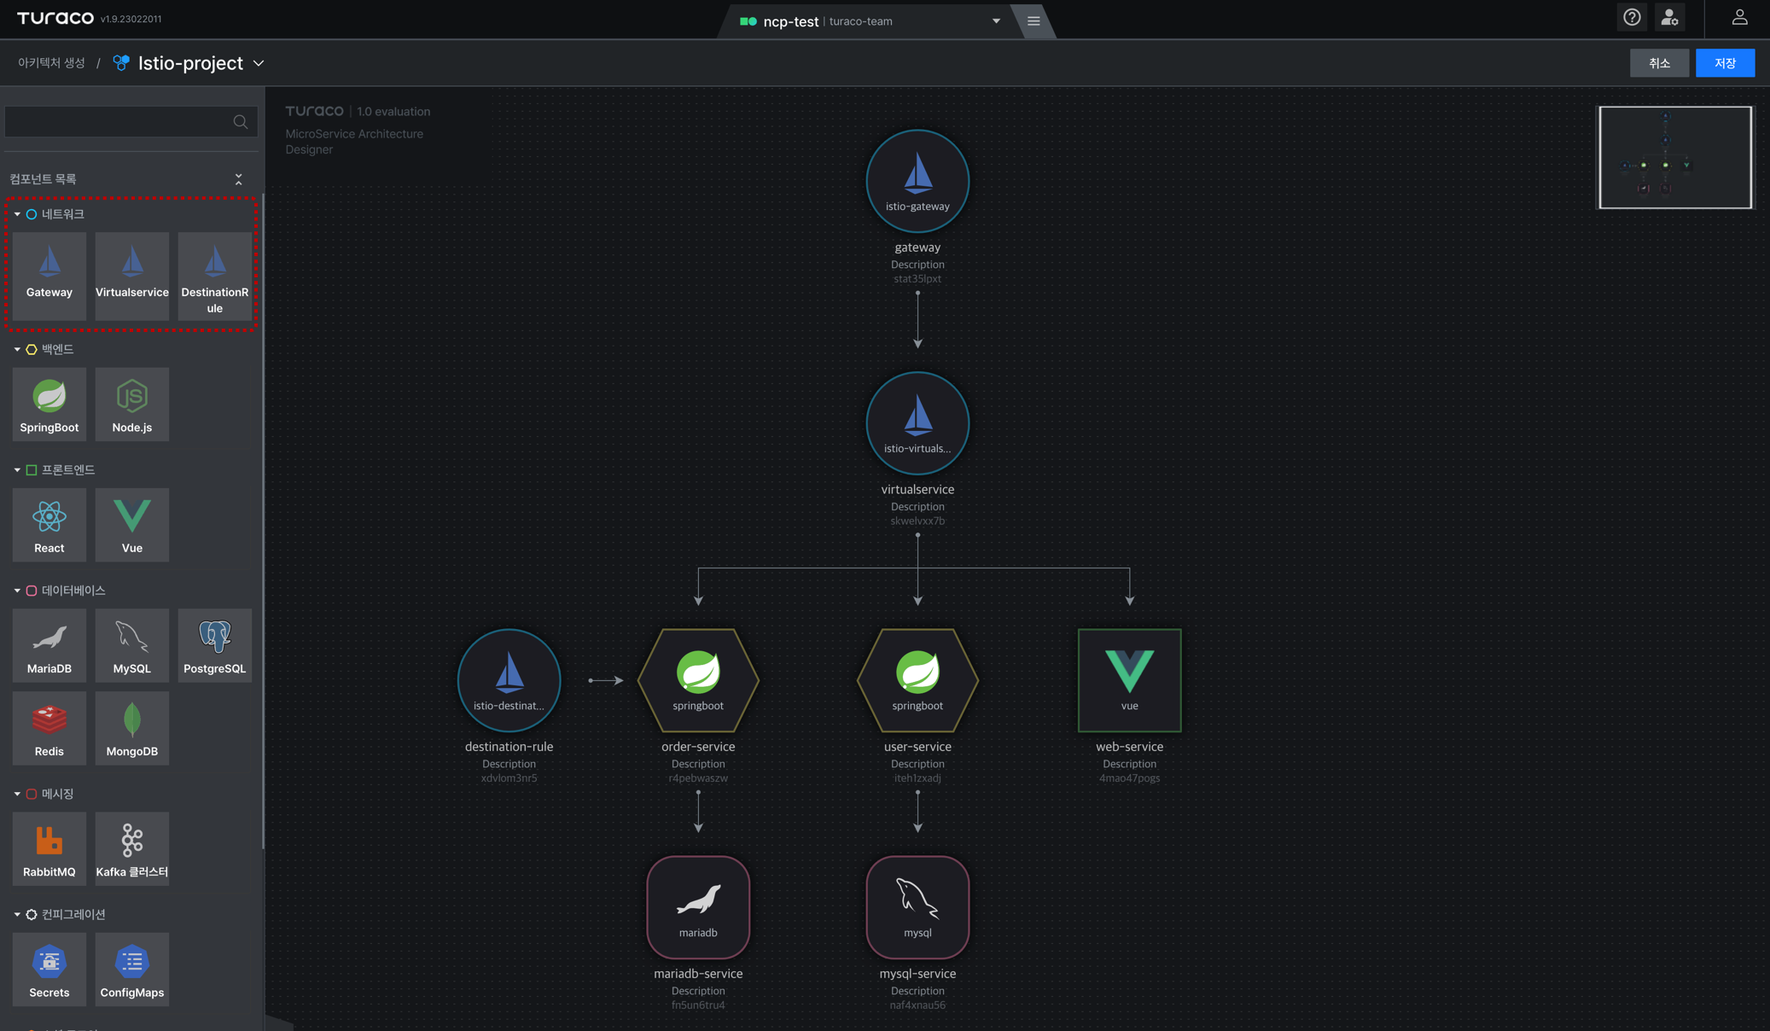Pick the RabbitMQ messaging component
Viewport: 1770px width, 1031px height.
(x=49, y=848)
